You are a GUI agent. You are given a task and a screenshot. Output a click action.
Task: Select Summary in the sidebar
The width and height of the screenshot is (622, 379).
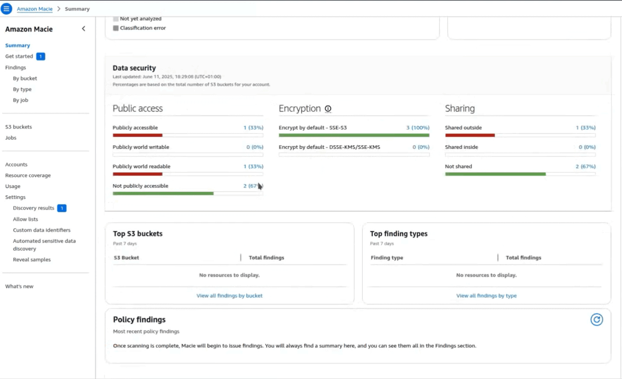[x=18, y=45]
